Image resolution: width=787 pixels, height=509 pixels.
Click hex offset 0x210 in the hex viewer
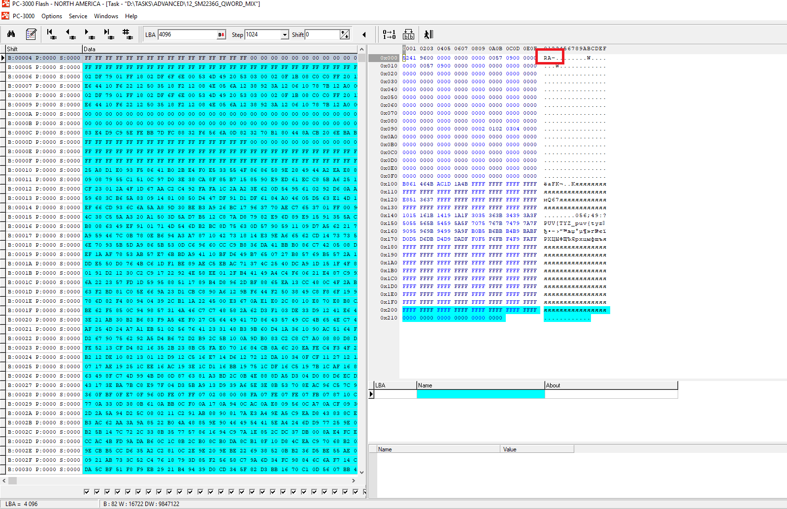point(388,318)
